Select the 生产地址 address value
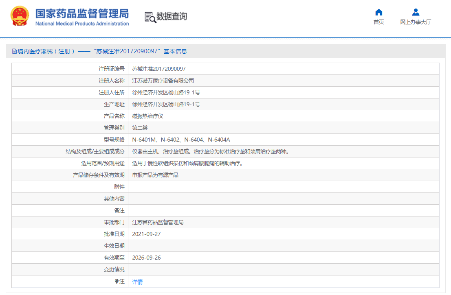This screenshot has height=295, width=451. click(x=166, y=104)
